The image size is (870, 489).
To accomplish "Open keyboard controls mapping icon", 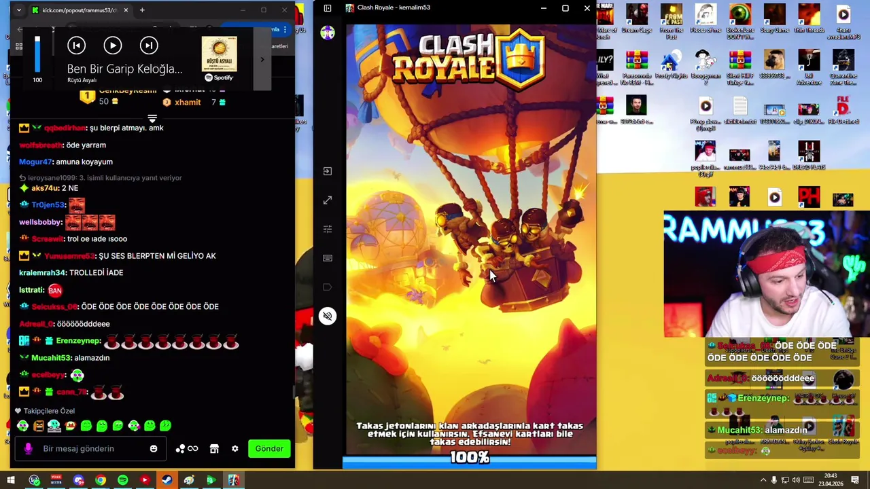I will (x=328, y=258).
